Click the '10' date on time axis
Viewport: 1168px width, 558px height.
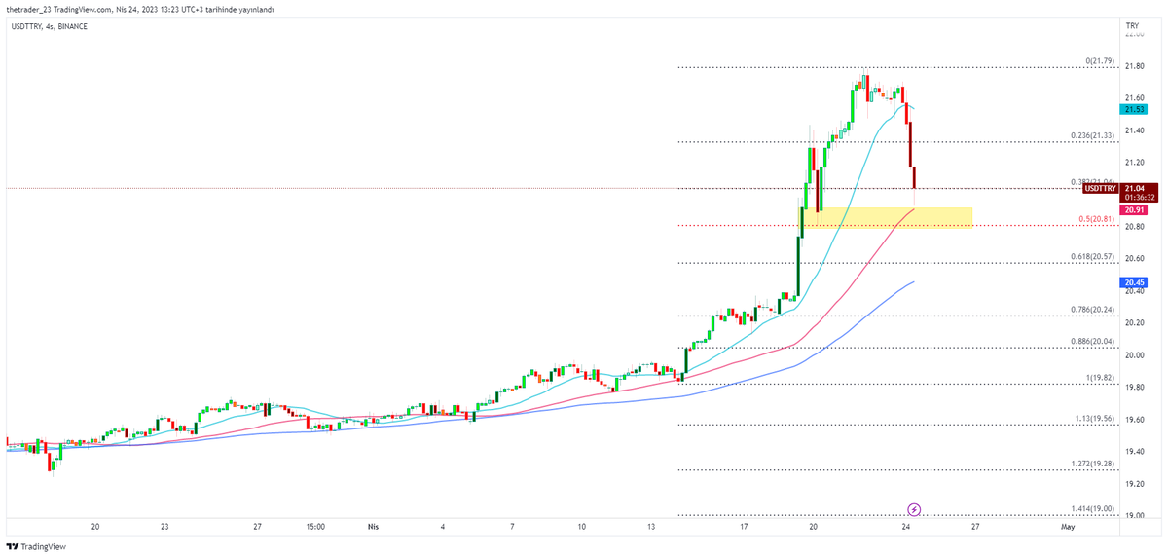581,527
